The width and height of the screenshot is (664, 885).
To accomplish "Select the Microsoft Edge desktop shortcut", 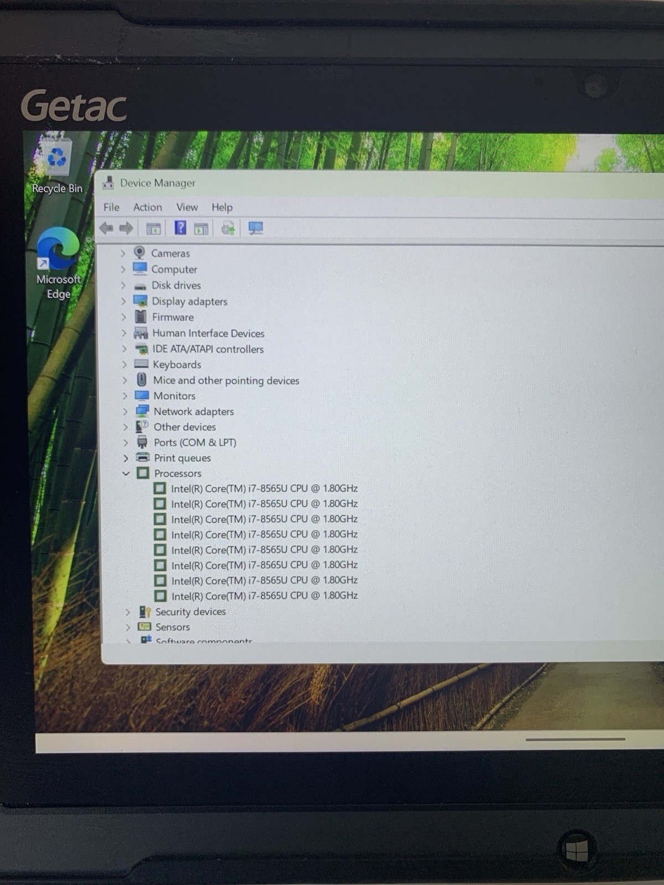I will 58,264.
